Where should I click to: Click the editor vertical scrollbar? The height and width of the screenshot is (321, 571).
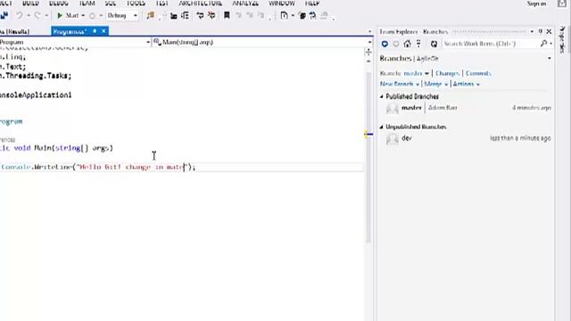(x=368, y=157)
